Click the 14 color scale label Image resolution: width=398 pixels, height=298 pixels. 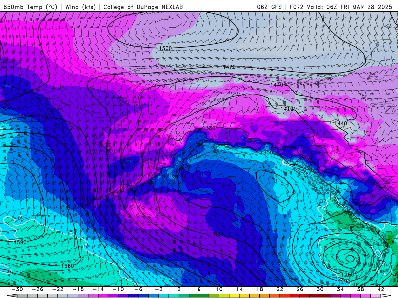coord(239,289)
